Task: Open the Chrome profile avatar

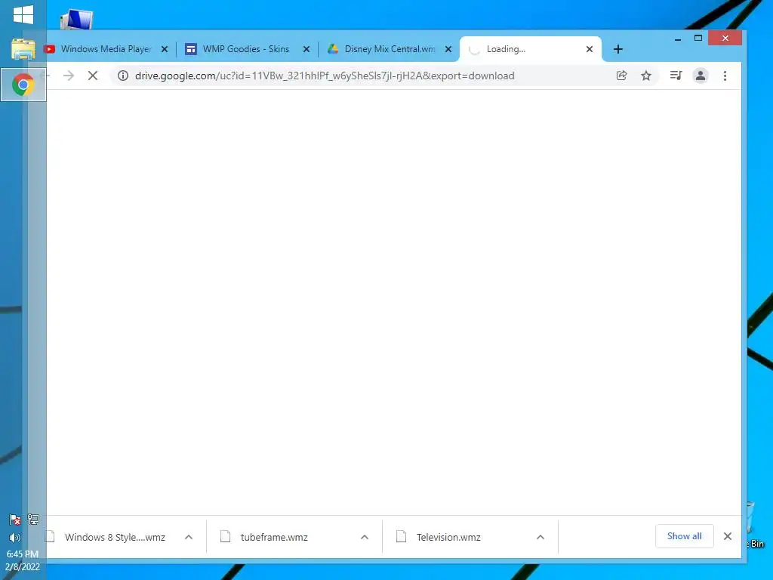Action: point(700,76)
